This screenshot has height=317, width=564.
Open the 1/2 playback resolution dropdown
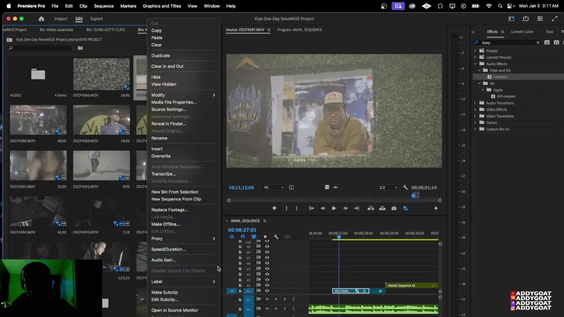388,188
